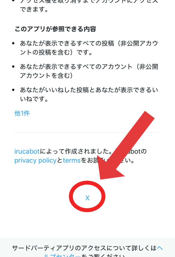Click the blue X link inside red circle
The height and width of the screenshot is (257, 175).
pyautogui.click(x=87, y=198)
